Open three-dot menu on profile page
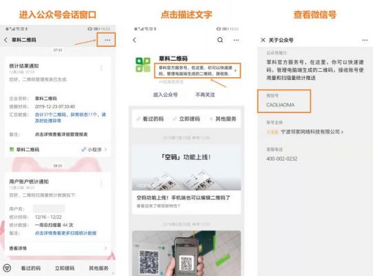This screenshot has width=373, height=276. click(x=236, y=40)
